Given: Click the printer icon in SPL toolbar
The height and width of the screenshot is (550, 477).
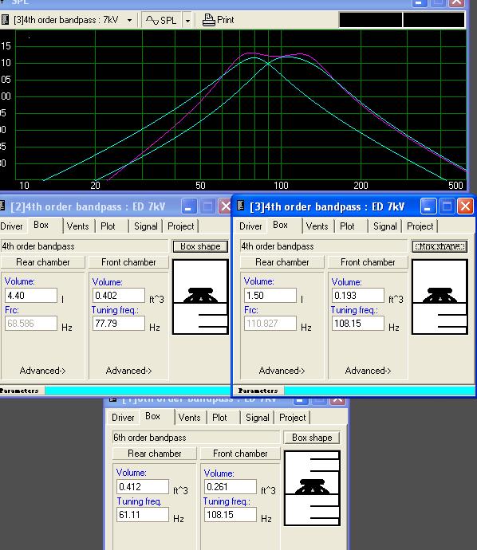Looking at the screenshot, I should 208,20.
